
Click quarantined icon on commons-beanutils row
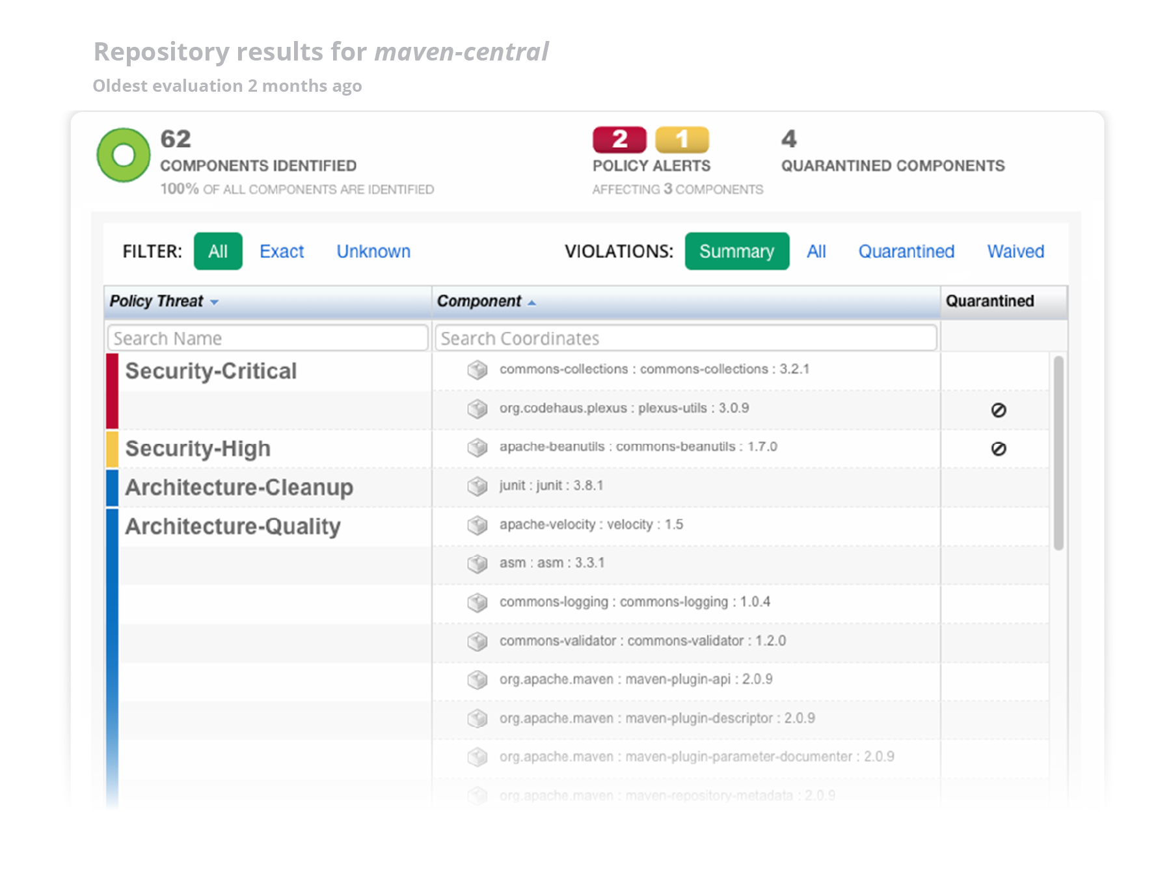999,448
